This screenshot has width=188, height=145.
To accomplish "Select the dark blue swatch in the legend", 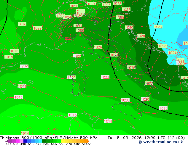I will (25, 141).
